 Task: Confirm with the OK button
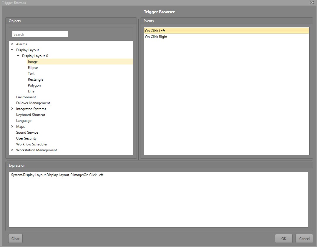click(283, 238)
